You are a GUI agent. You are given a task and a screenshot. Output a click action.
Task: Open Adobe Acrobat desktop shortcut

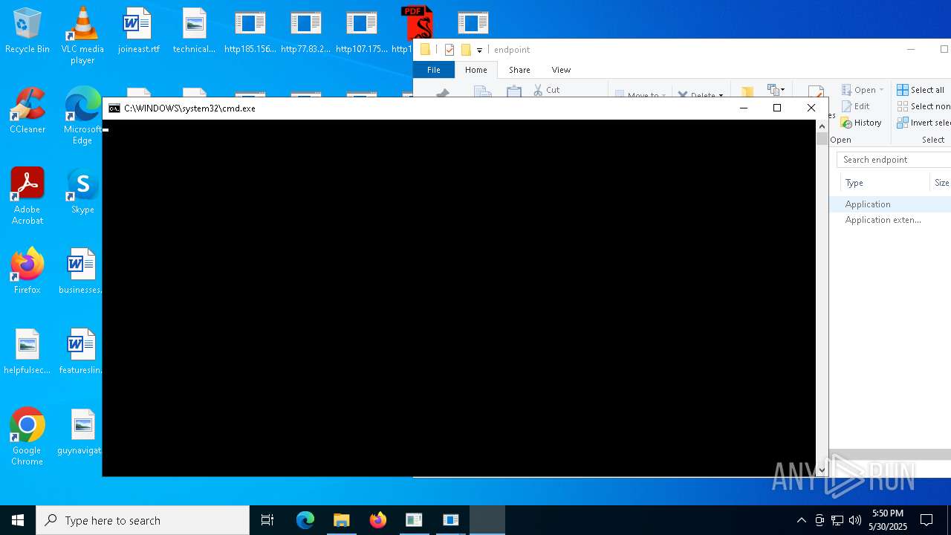[x=27, y=196]
